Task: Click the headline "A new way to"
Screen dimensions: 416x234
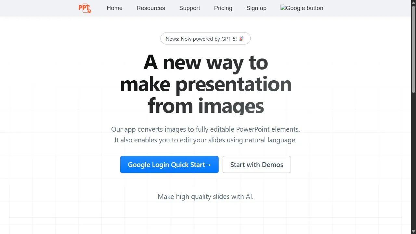Action: pos(206,62)
